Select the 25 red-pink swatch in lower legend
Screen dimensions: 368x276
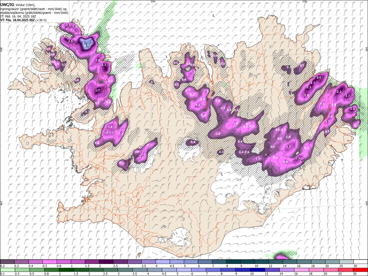345,270
